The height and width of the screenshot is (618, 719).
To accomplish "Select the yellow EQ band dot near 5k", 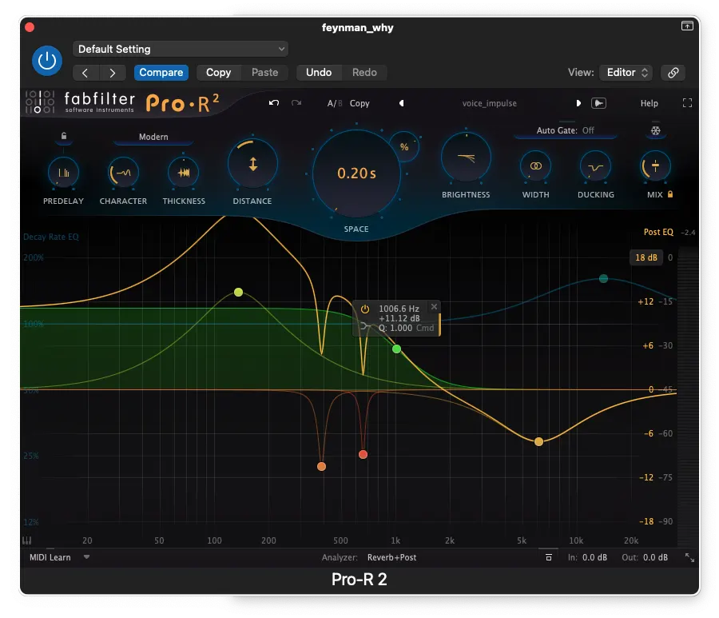I will [538, 442].
